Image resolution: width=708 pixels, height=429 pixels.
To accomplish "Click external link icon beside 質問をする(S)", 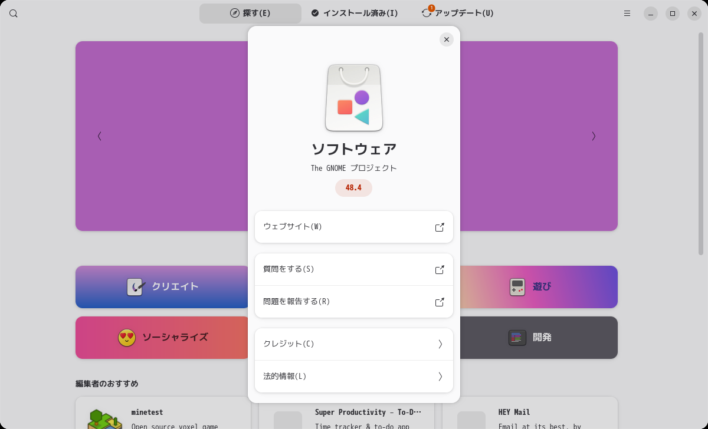I will [440, 269].
